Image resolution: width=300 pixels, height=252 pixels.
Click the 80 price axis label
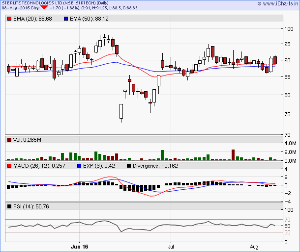click(287, 95)
